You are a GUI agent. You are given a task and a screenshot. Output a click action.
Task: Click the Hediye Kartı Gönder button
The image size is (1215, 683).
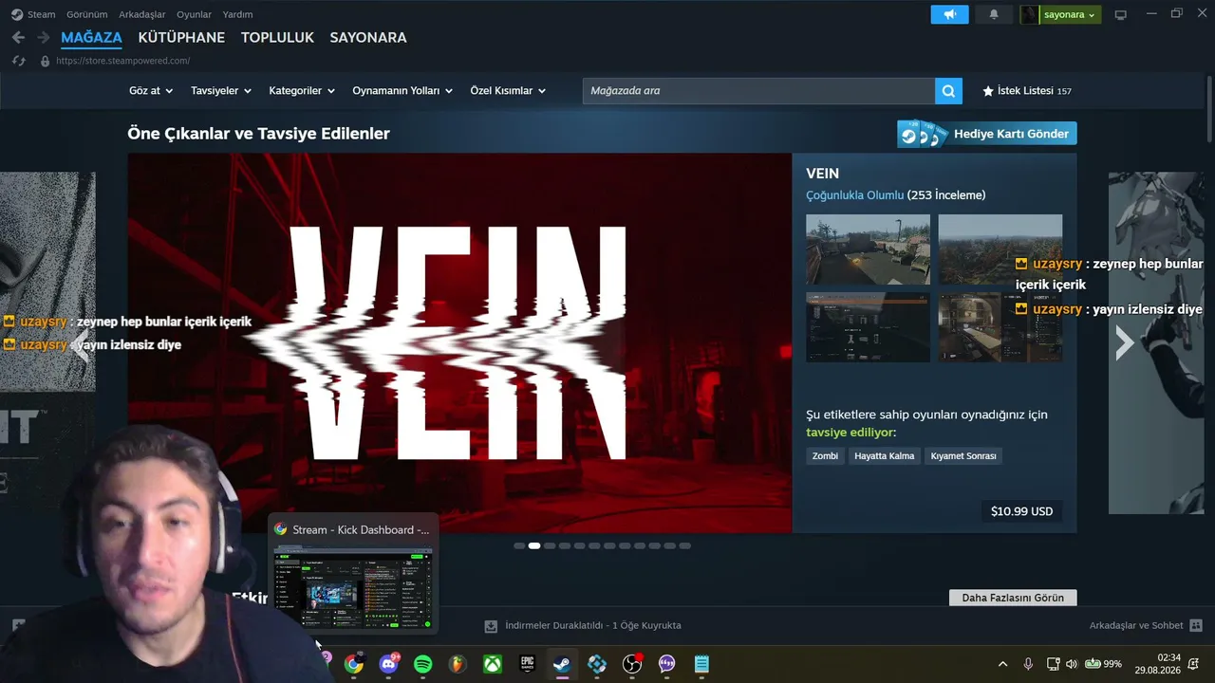(x=987, y=134)
